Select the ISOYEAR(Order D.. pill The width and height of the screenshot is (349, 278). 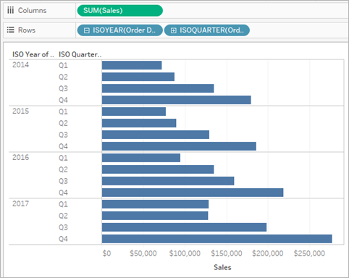tap(120, 30)
